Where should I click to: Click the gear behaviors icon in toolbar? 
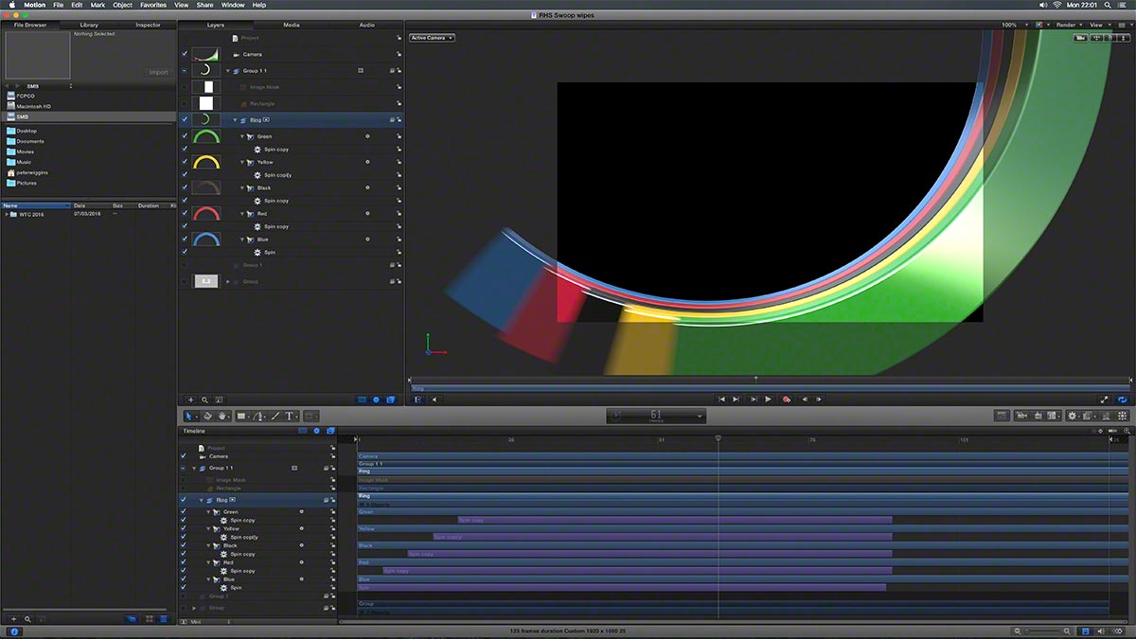tap(1073, 416)
